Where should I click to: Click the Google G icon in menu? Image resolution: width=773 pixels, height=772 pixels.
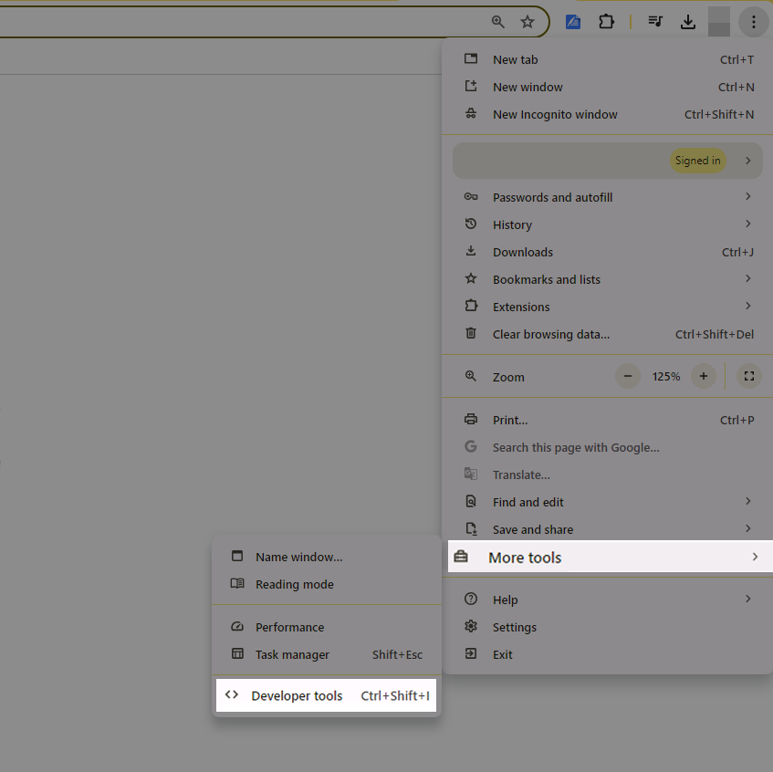(471, 446)
